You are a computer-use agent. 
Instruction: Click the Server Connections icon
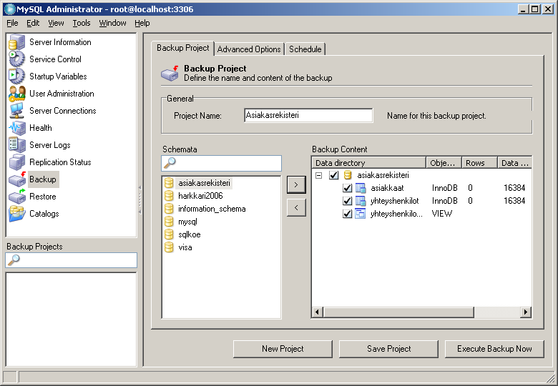(16, 111)
